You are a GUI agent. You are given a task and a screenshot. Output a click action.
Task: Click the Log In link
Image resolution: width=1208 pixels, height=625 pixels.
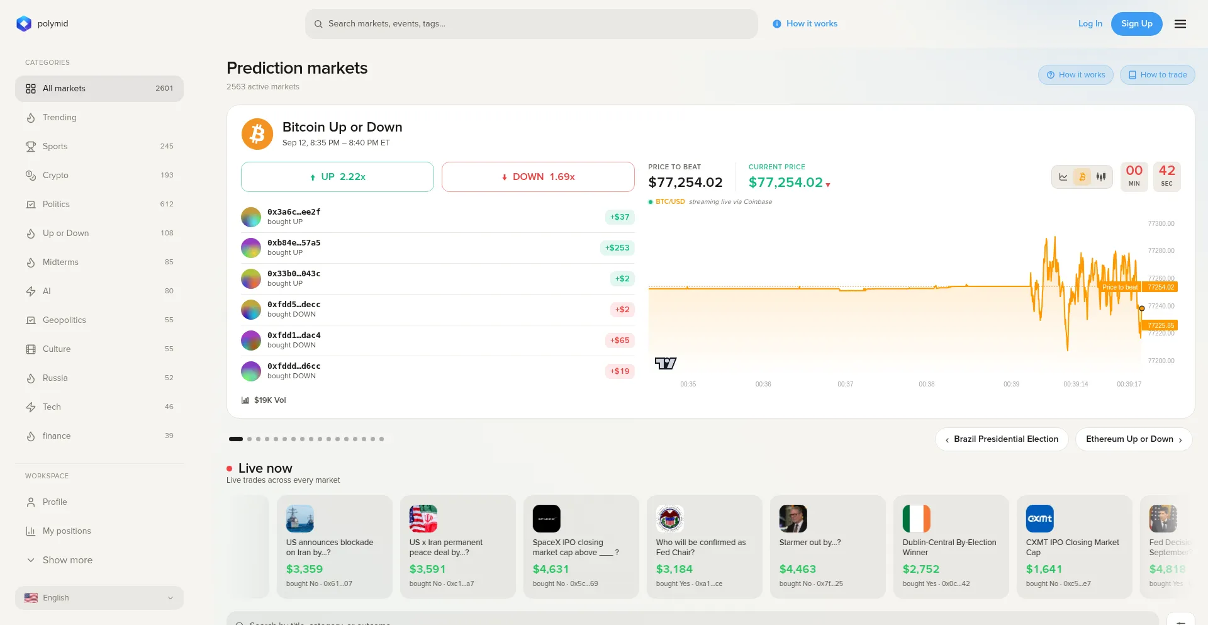1090,24
